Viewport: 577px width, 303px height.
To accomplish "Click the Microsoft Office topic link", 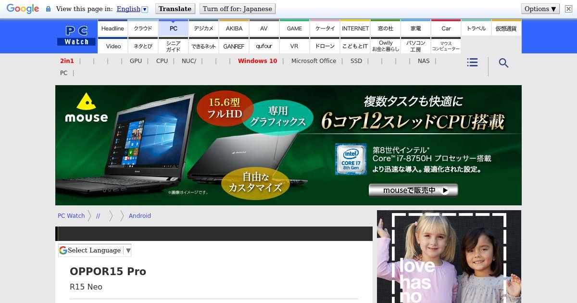I will point(314,61).
